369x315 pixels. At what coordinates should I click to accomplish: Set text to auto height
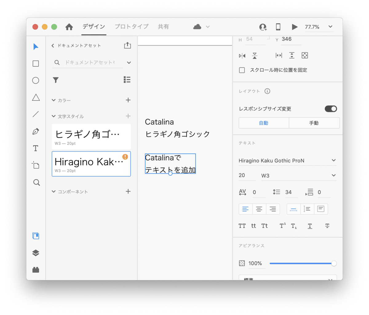[307, 209]
